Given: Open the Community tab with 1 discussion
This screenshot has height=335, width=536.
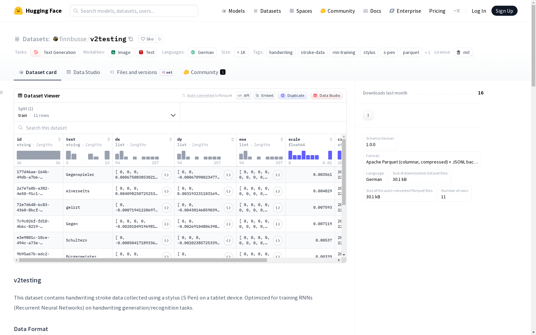Looking at the screenshot, I should pyautogui.click(x=204, y=72).
